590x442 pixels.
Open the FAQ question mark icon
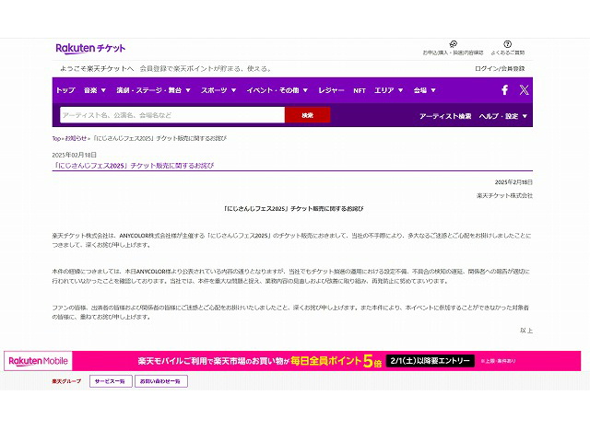coord(508,44)
